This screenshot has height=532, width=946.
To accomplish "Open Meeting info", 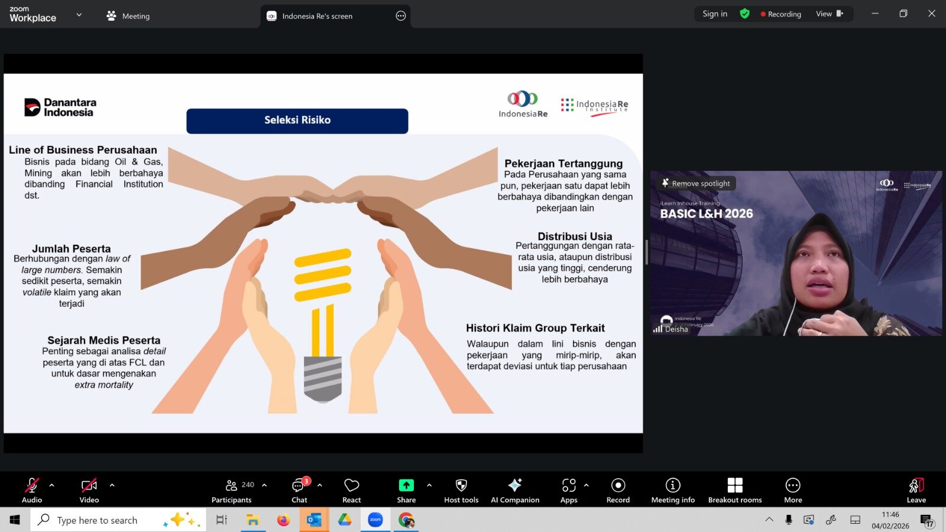I will point(673,491).
